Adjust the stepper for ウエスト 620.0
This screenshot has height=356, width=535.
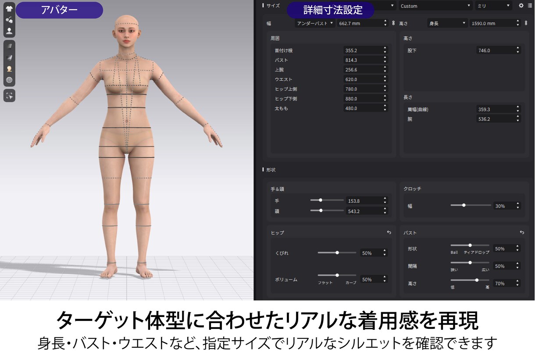click(385, 79)
